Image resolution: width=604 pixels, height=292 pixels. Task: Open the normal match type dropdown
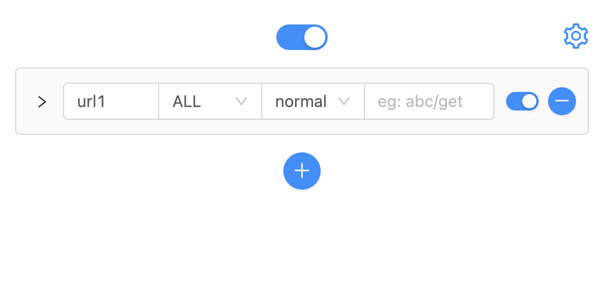point(312,102)
